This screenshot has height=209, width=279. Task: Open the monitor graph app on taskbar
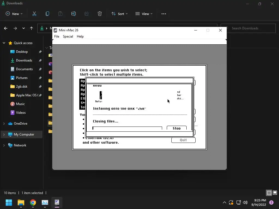click(x=45, y=202)
